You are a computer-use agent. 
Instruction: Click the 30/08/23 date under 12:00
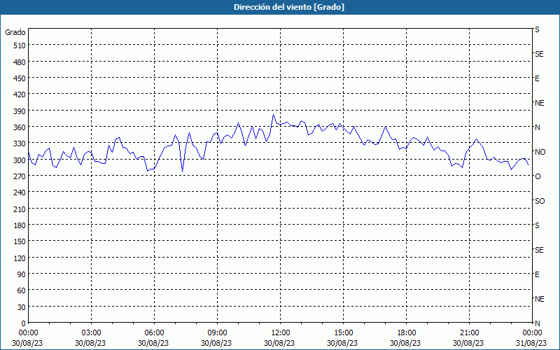(279, 343)
